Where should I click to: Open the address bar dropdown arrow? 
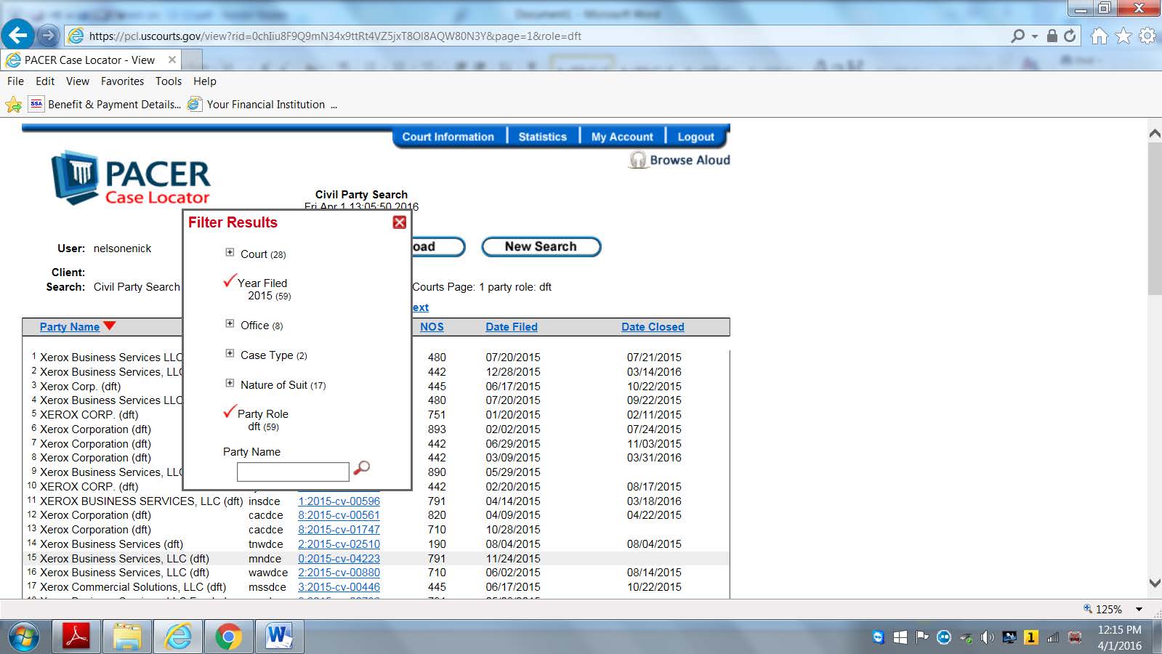pyautogui.click(x=1035, y=36)
